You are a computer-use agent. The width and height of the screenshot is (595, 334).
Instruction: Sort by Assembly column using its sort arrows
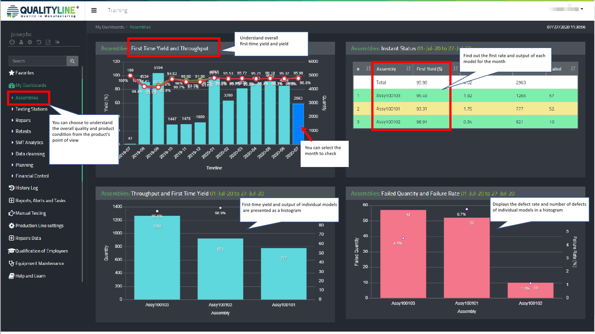408,68
